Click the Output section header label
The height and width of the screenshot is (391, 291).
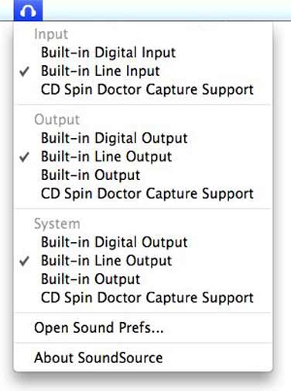(x=57, y=120)
